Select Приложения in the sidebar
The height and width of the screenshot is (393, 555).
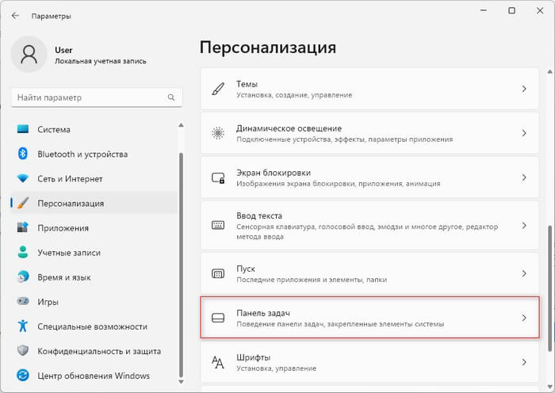tap(94, 228)
